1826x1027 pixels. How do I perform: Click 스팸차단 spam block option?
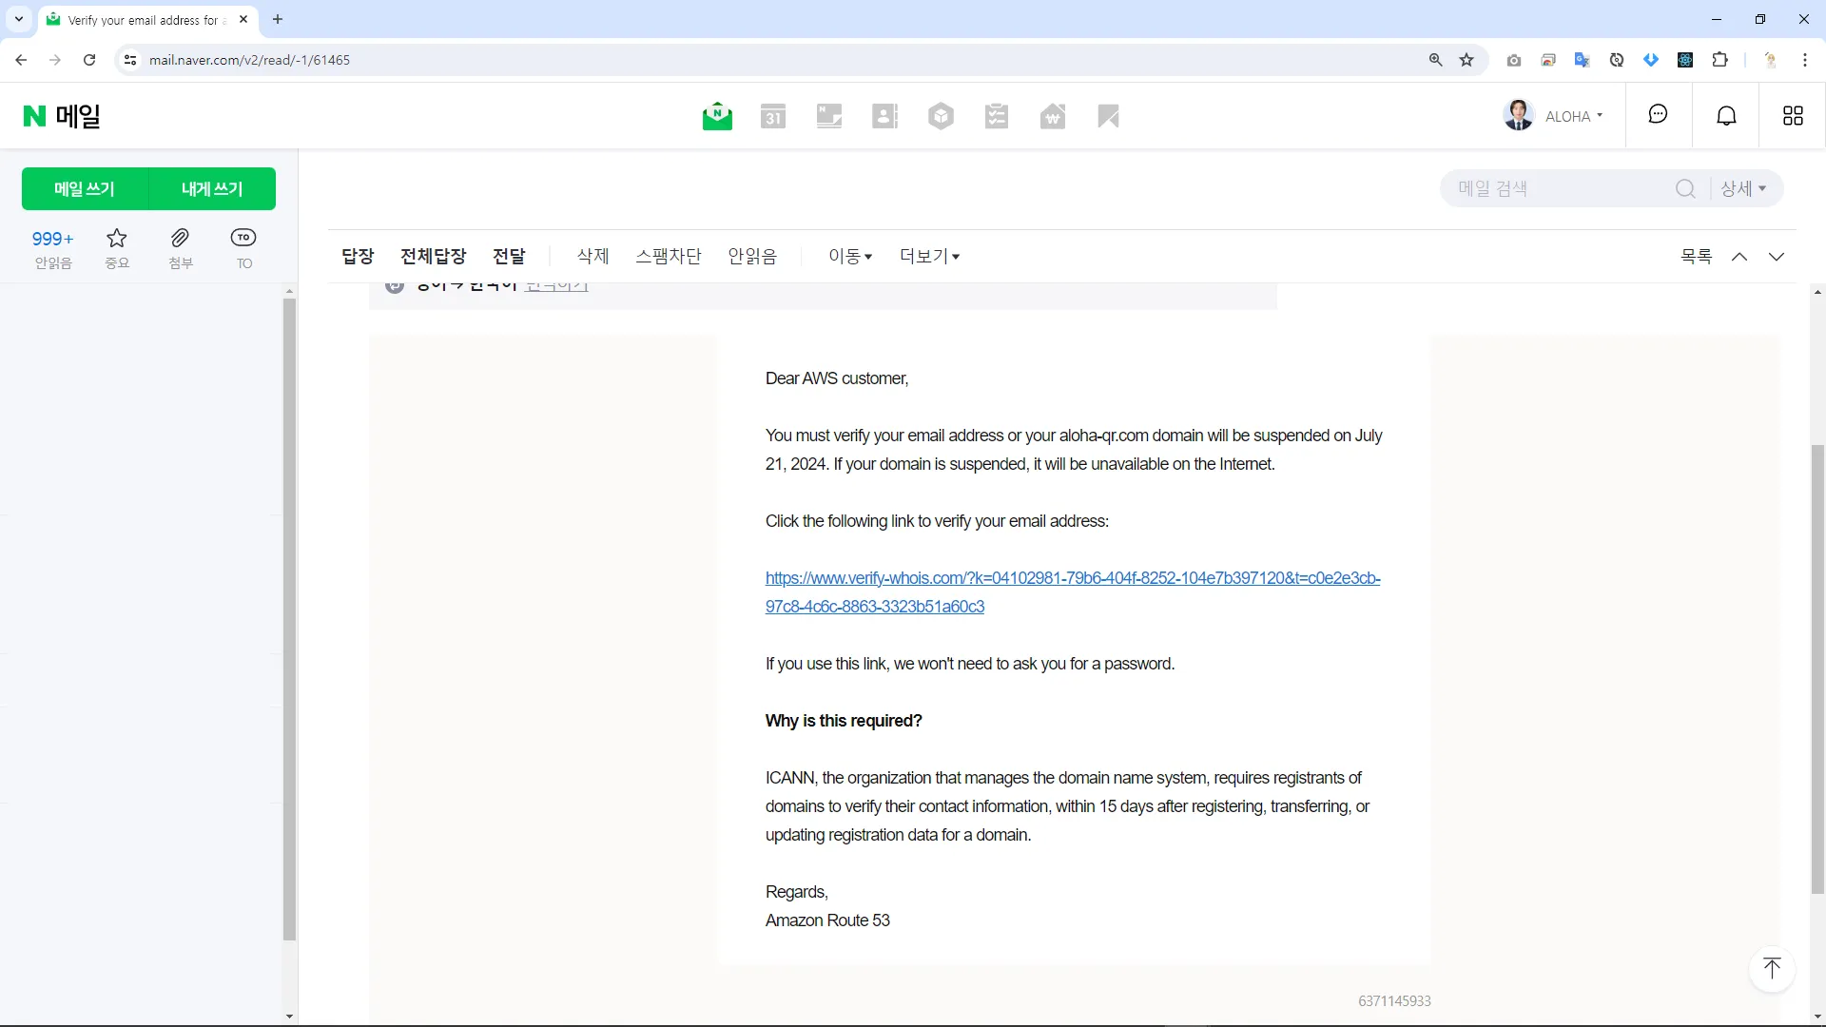click(x=668, y=256)
